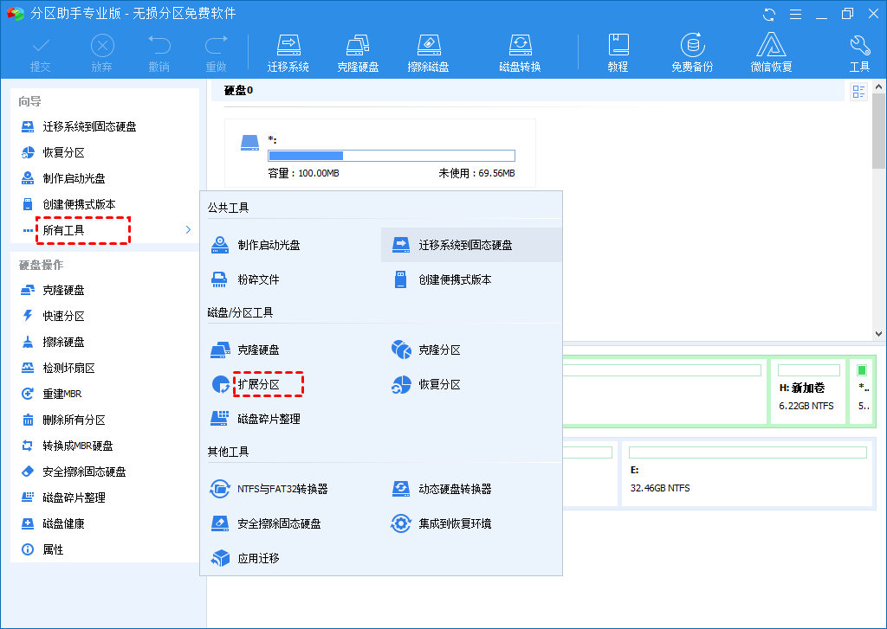Screen dimensions: 887x629
Task: Choose 迁移系统到固态硬盘 in popup menu
Action: pyautogui.click(x=465, y=246)
